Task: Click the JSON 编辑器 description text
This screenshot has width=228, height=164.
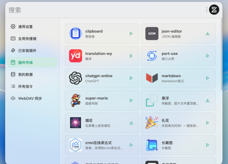Action: [x=171, y=37]
